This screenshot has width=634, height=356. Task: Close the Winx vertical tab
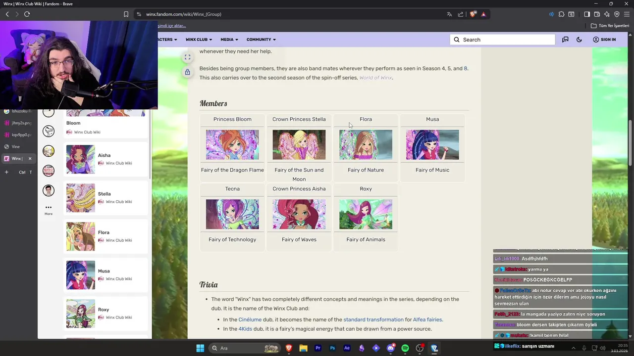point(30,159)
